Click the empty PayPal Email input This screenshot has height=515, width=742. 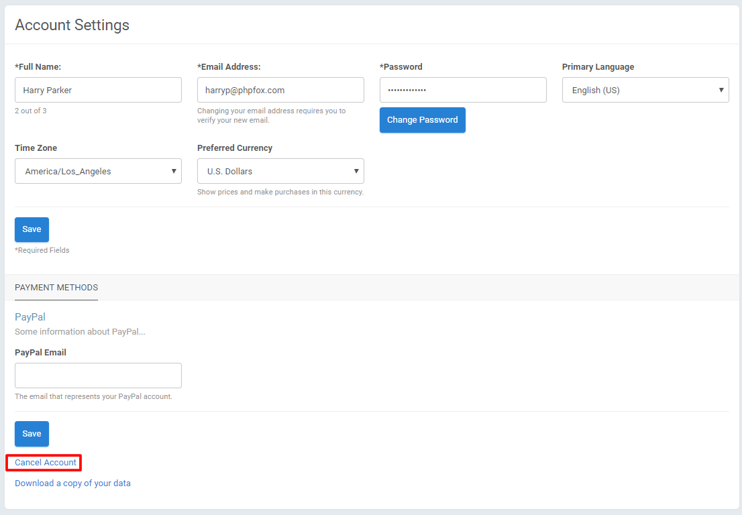pyautogui.click(x=98, y=376)
